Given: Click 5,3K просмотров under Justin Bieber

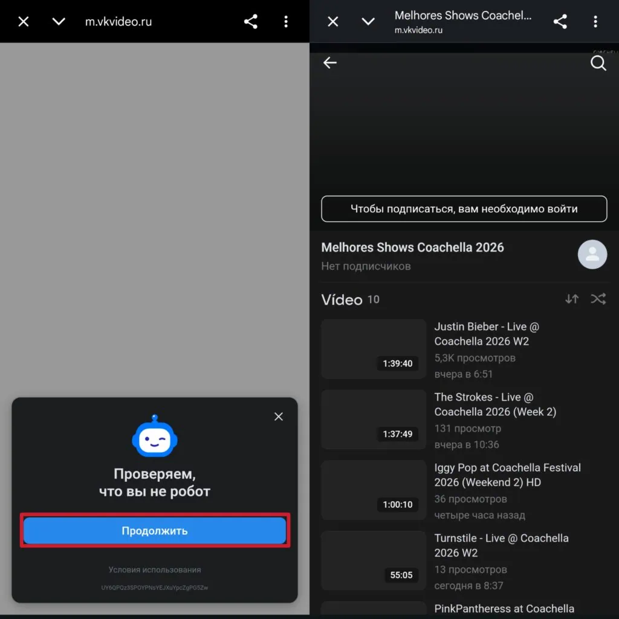Looking at the screenshot, I should 475,358.
